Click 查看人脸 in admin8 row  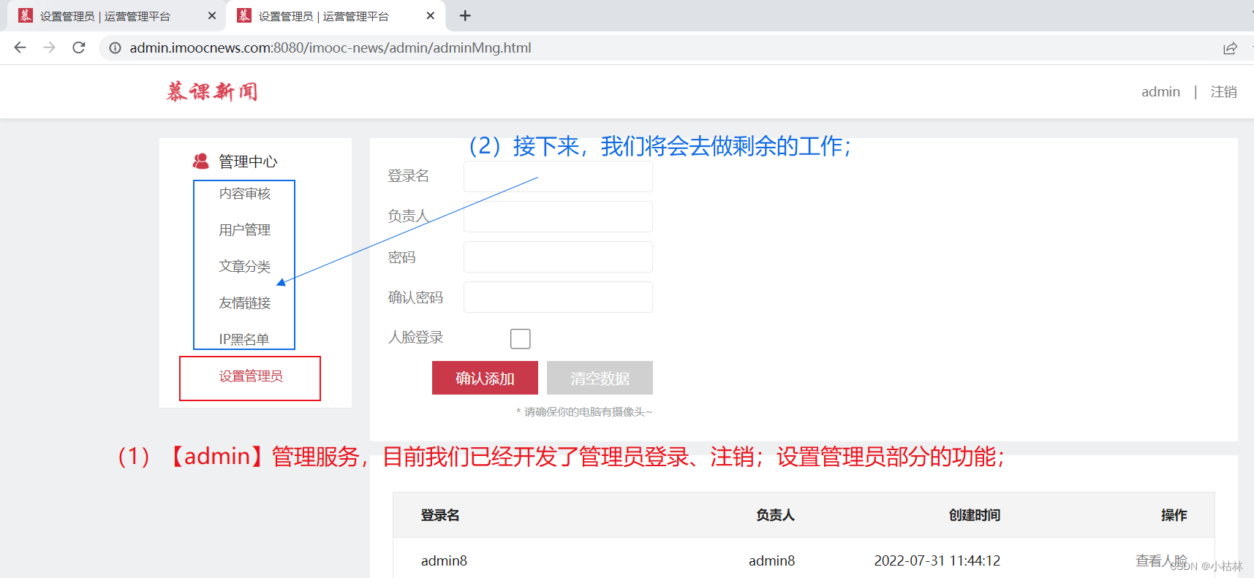coord(1161,560)
